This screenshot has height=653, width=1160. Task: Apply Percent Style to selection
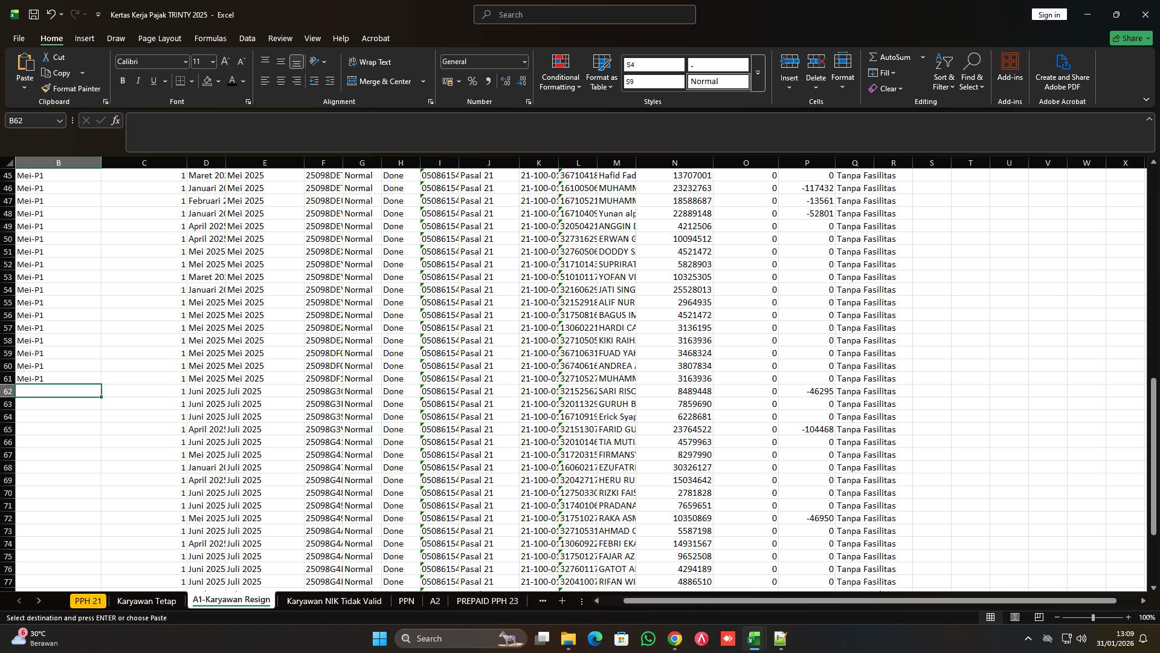[472, 81]
